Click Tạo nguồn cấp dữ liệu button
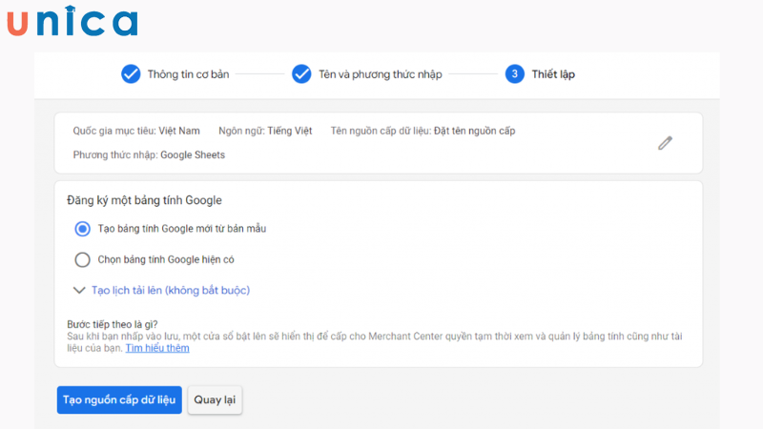The height and width of the screenshot is (429, 763). [x=119, y=399]
